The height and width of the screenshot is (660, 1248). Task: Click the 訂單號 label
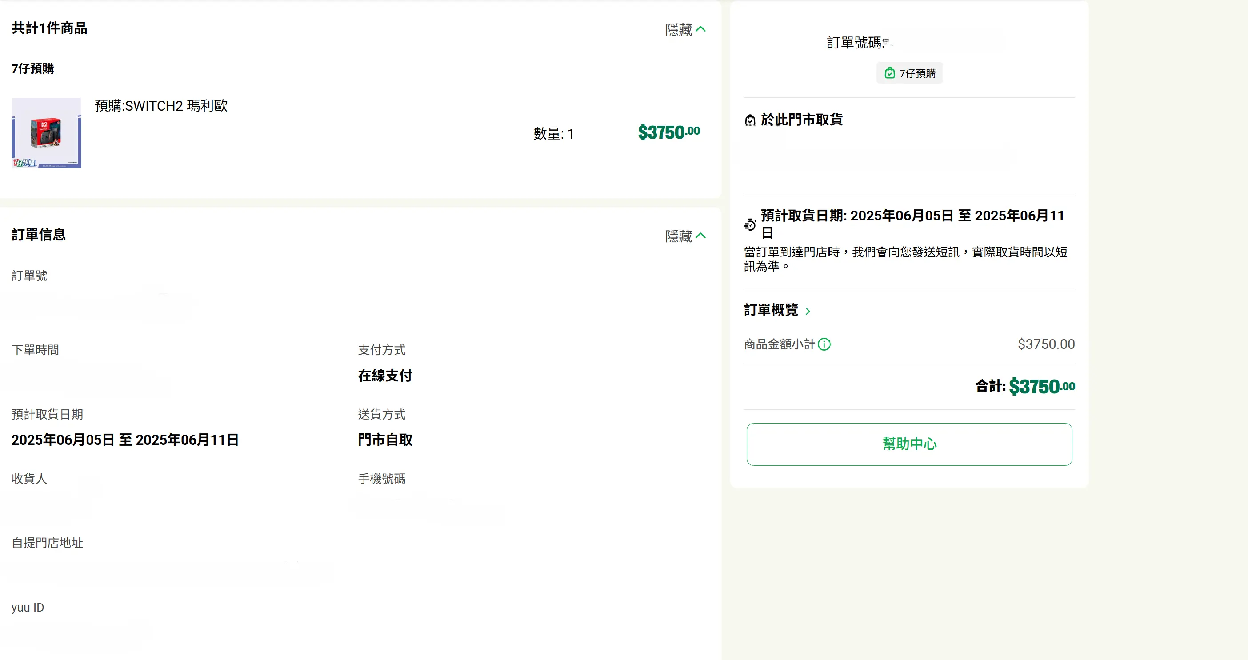[29, 276]
